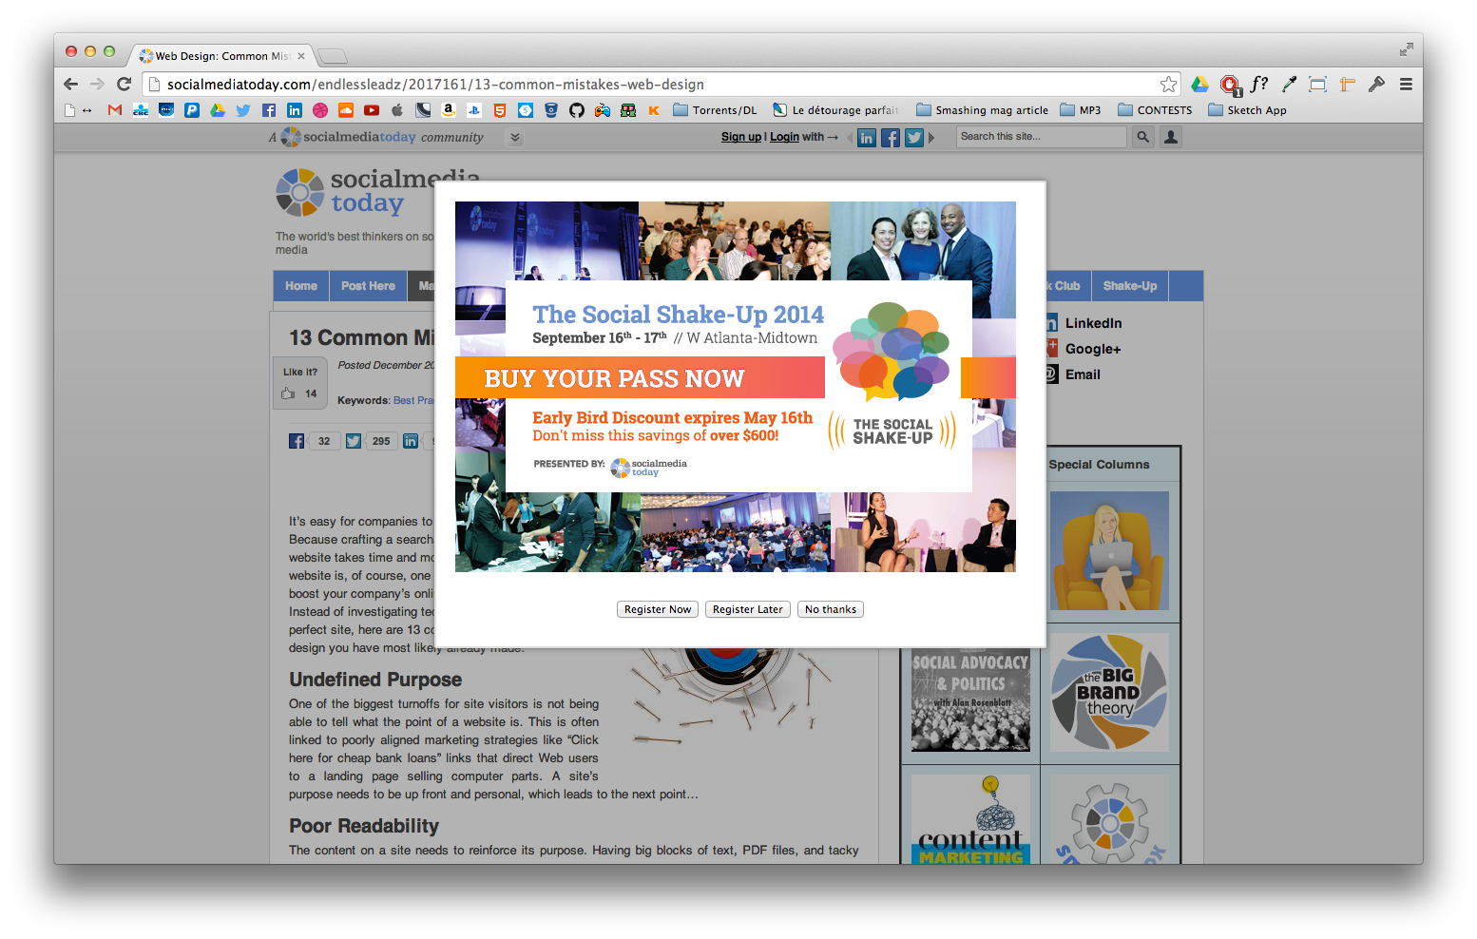Open the Content Marketing column thumbnail
Screen dimensions: 1477x939
[970, 819]
